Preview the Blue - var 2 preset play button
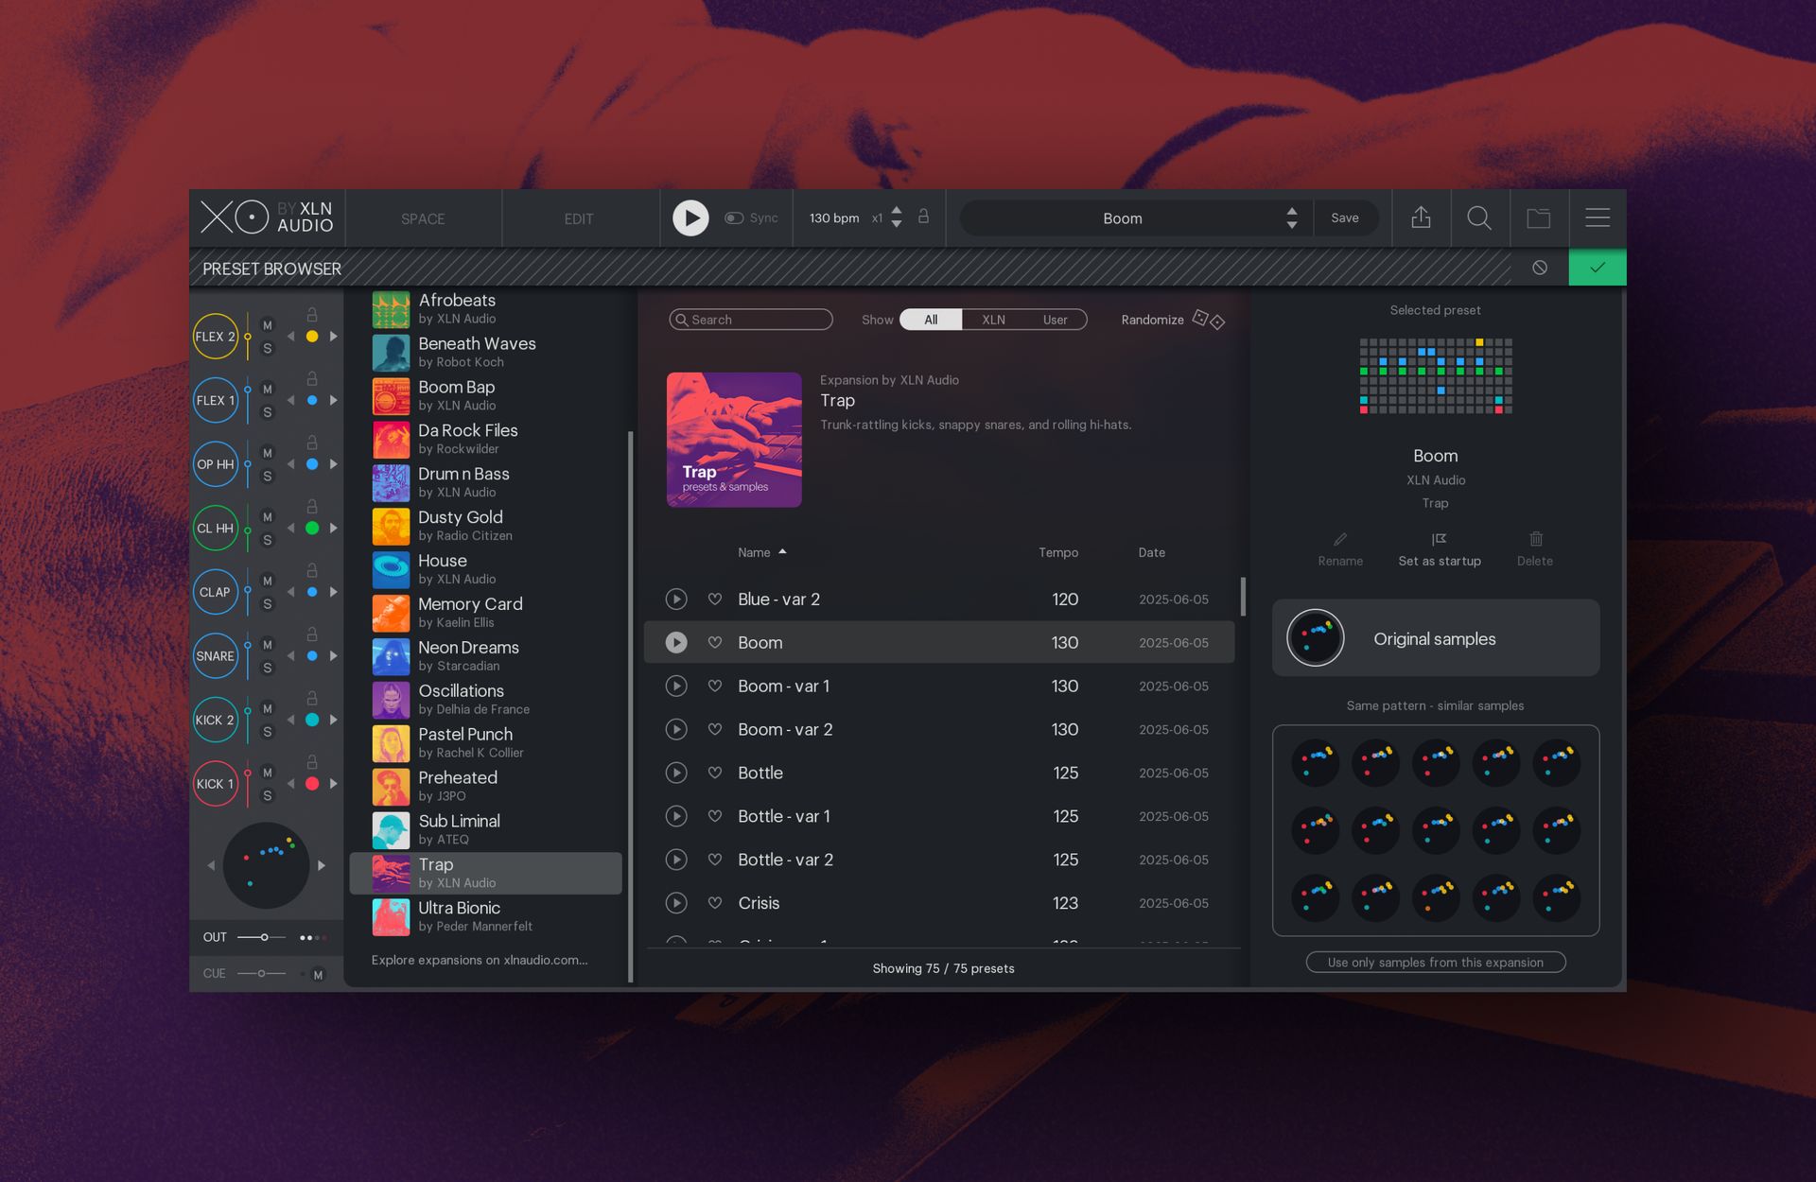 675,599
